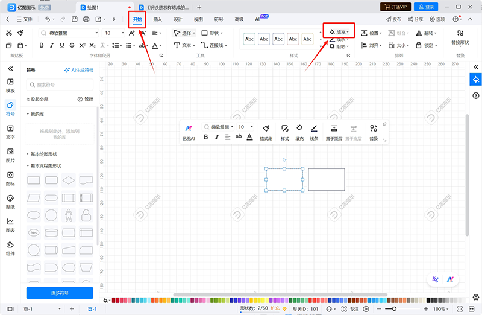Screen dimensions: 482x315
Task: Click the Cut scissors icon
Action: click(9, 33)
